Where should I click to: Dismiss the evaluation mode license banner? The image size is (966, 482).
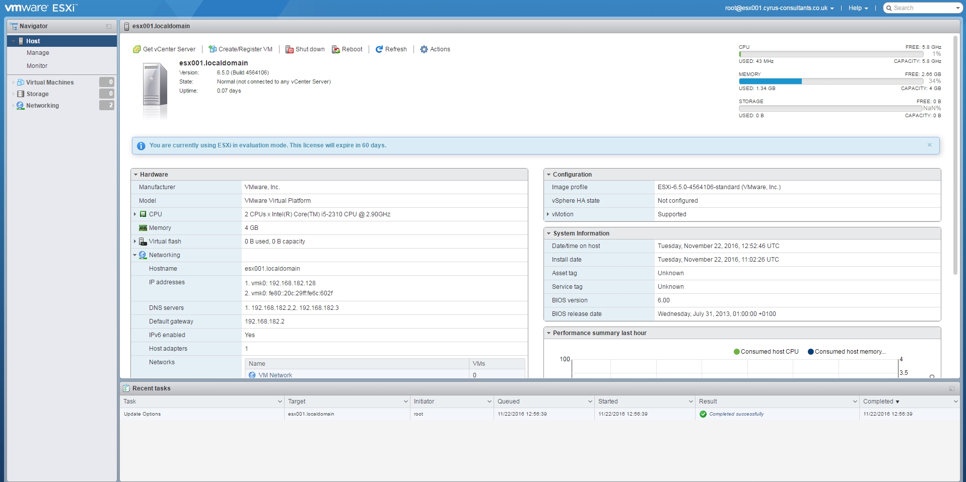[930, 145]
